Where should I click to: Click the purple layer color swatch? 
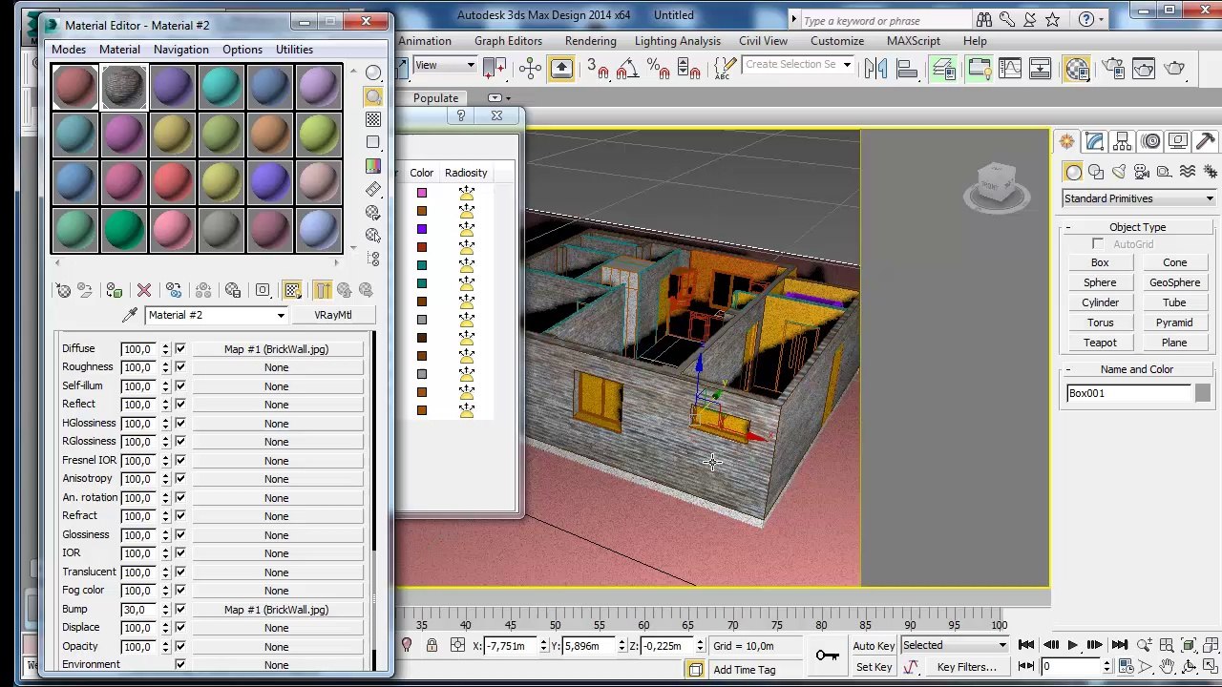pyautogui.click(x=422, y=229)
